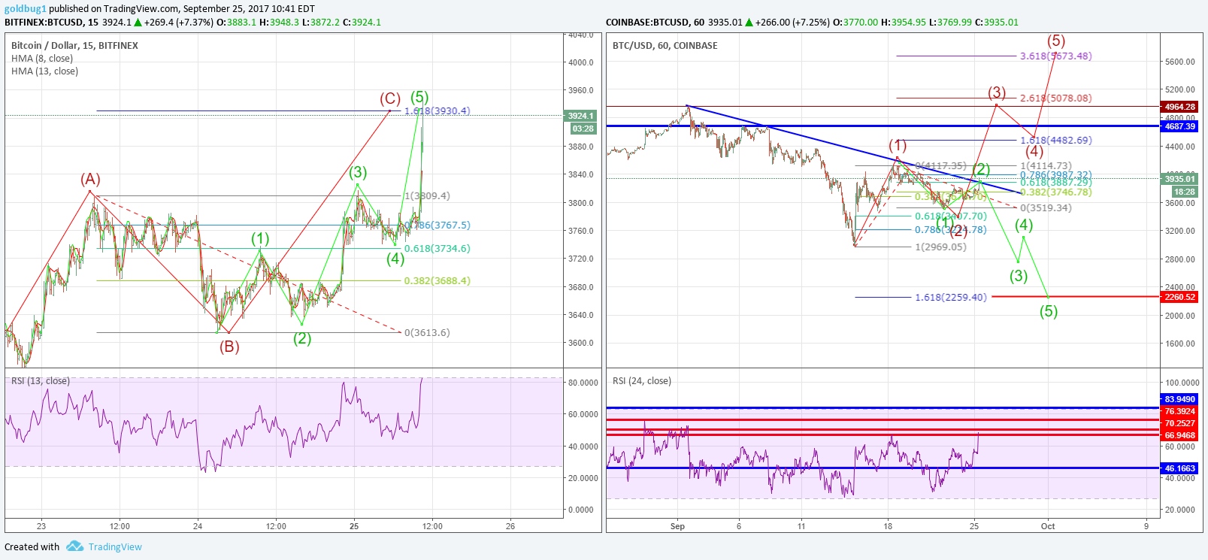1208x560 pixels.
Task: Click the green (3) label on the Bitfinex chart
Action: click(x=358, y=172)
